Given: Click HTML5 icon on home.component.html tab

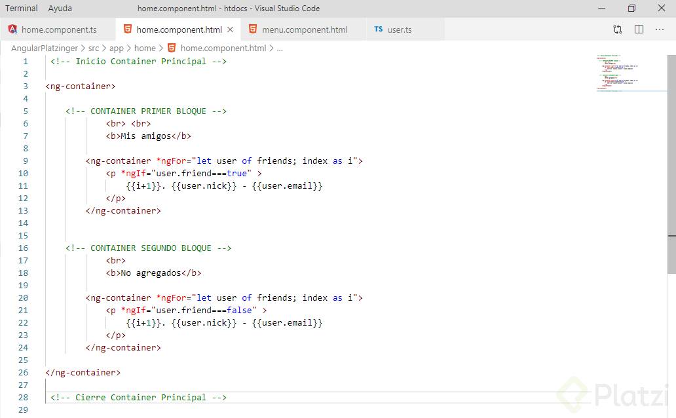Looking at the screenshot, I should (x=128, y=29).
